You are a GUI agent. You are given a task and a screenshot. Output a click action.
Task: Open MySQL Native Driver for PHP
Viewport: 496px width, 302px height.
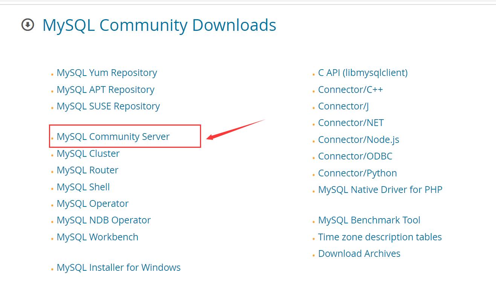coord(380,190)
